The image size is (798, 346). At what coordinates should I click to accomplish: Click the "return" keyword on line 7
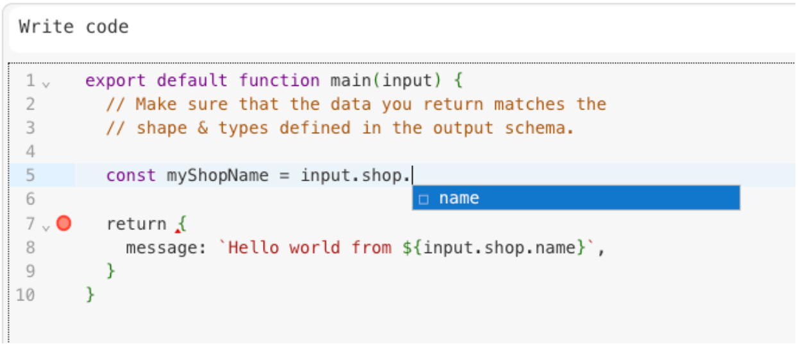136,224
